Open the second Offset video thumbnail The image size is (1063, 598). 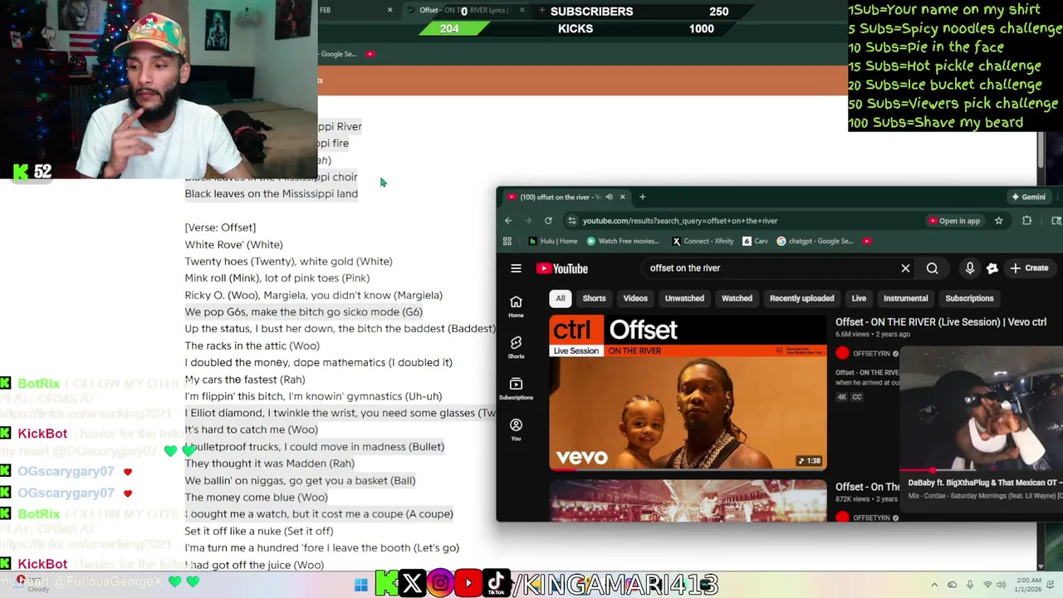(688, 501)
